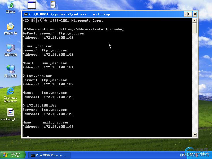Screen dimensions: 212x159
Task: Select the Internet Explorer desktop icon
Action: pyautogui.click(x=10, y=95)
